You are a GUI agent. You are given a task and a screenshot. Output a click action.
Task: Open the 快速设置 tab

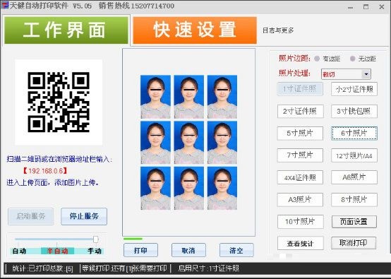(195, 30)
